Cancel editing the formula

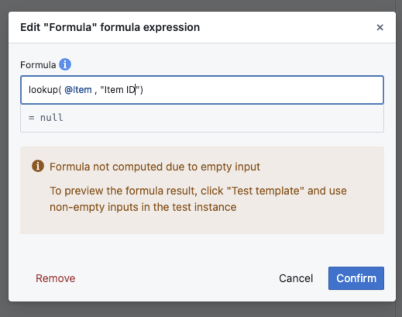pos(296,278)
